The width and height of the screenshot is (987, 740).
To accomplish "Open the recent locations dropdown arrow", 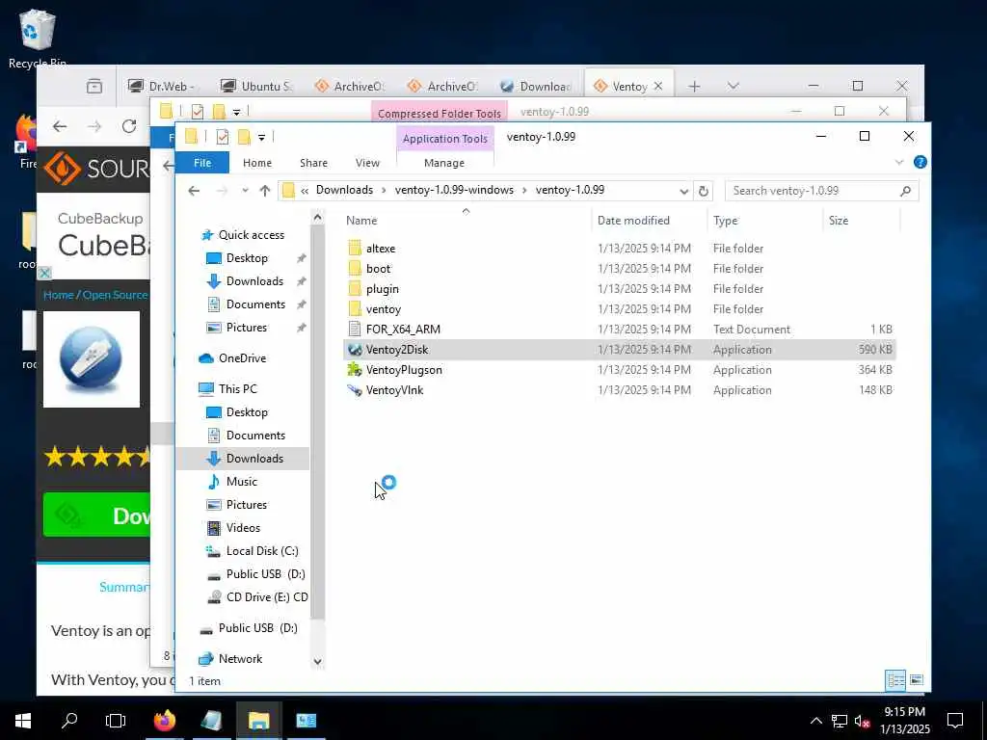I will (x=245, y=191).
